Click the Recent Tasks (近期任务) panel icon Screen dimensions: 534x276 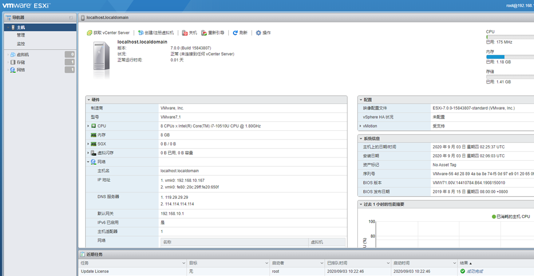click(83, 255)
